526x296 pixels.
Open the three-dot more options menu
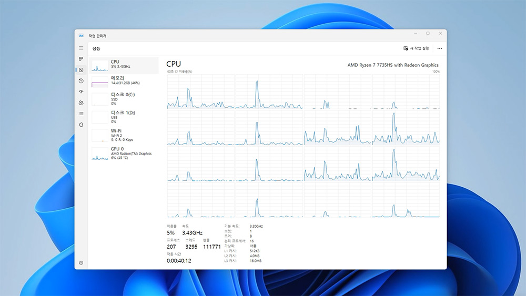coord(439,48)
